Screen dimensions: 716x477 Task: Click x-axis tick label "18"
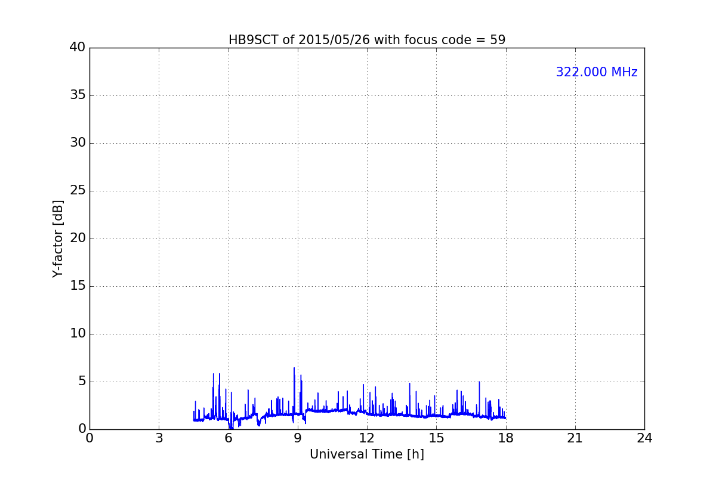(506, 438)
